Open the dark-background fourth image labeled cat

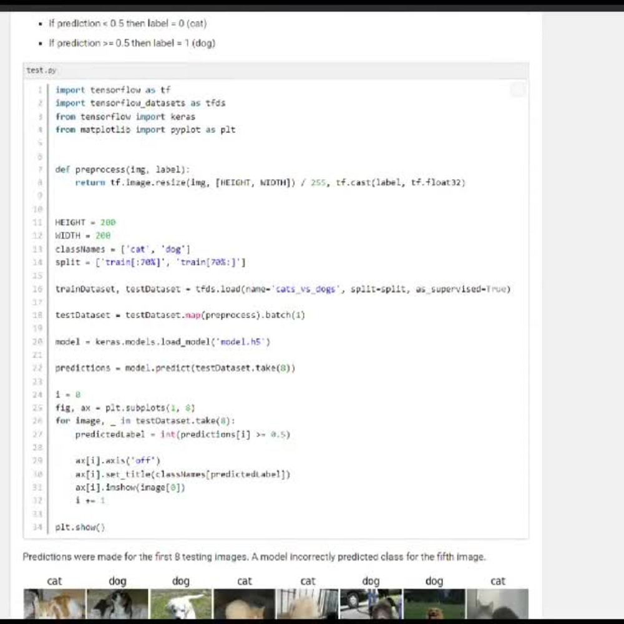click(244, 604)
